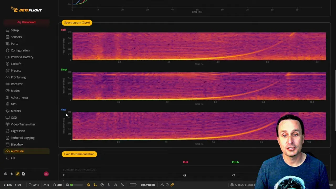Image resolution: width=336 pixels, height=189 pixels.
Task: Click the orange link status icon
Action: click(172, 185)
